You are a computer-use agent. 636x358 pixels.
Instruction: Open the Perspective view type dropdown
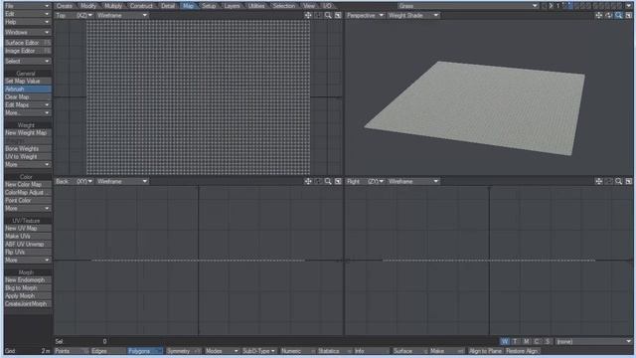pyautogui.click(x=365, y=16)
